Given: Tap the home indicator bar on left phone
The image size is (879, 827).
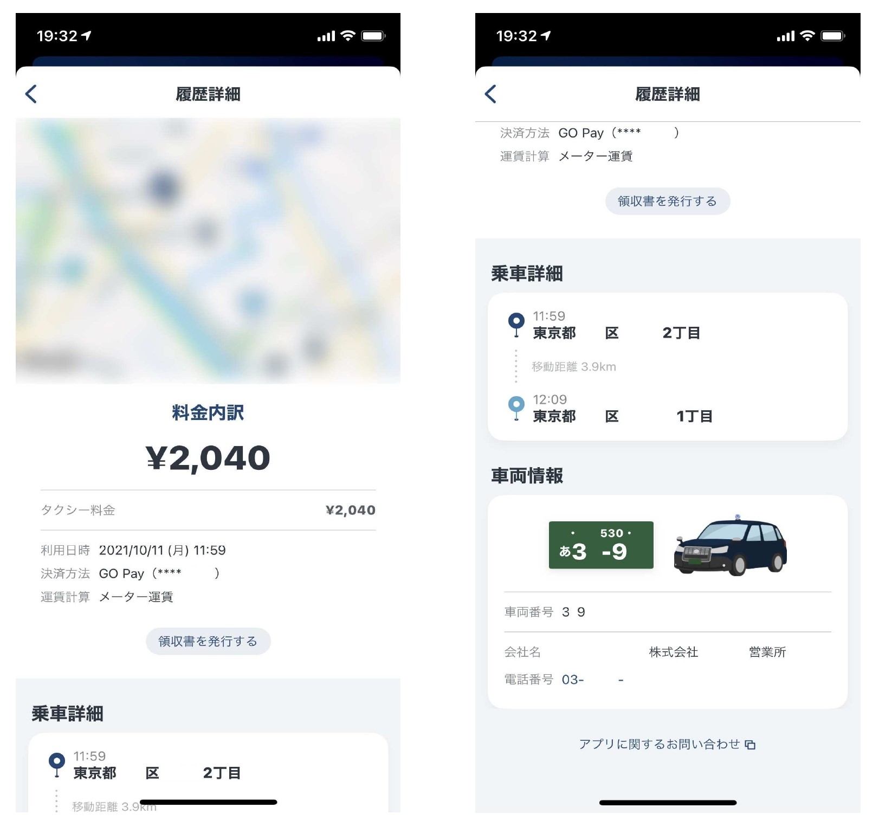Looking at the screenshot, I should pos(208,802).
